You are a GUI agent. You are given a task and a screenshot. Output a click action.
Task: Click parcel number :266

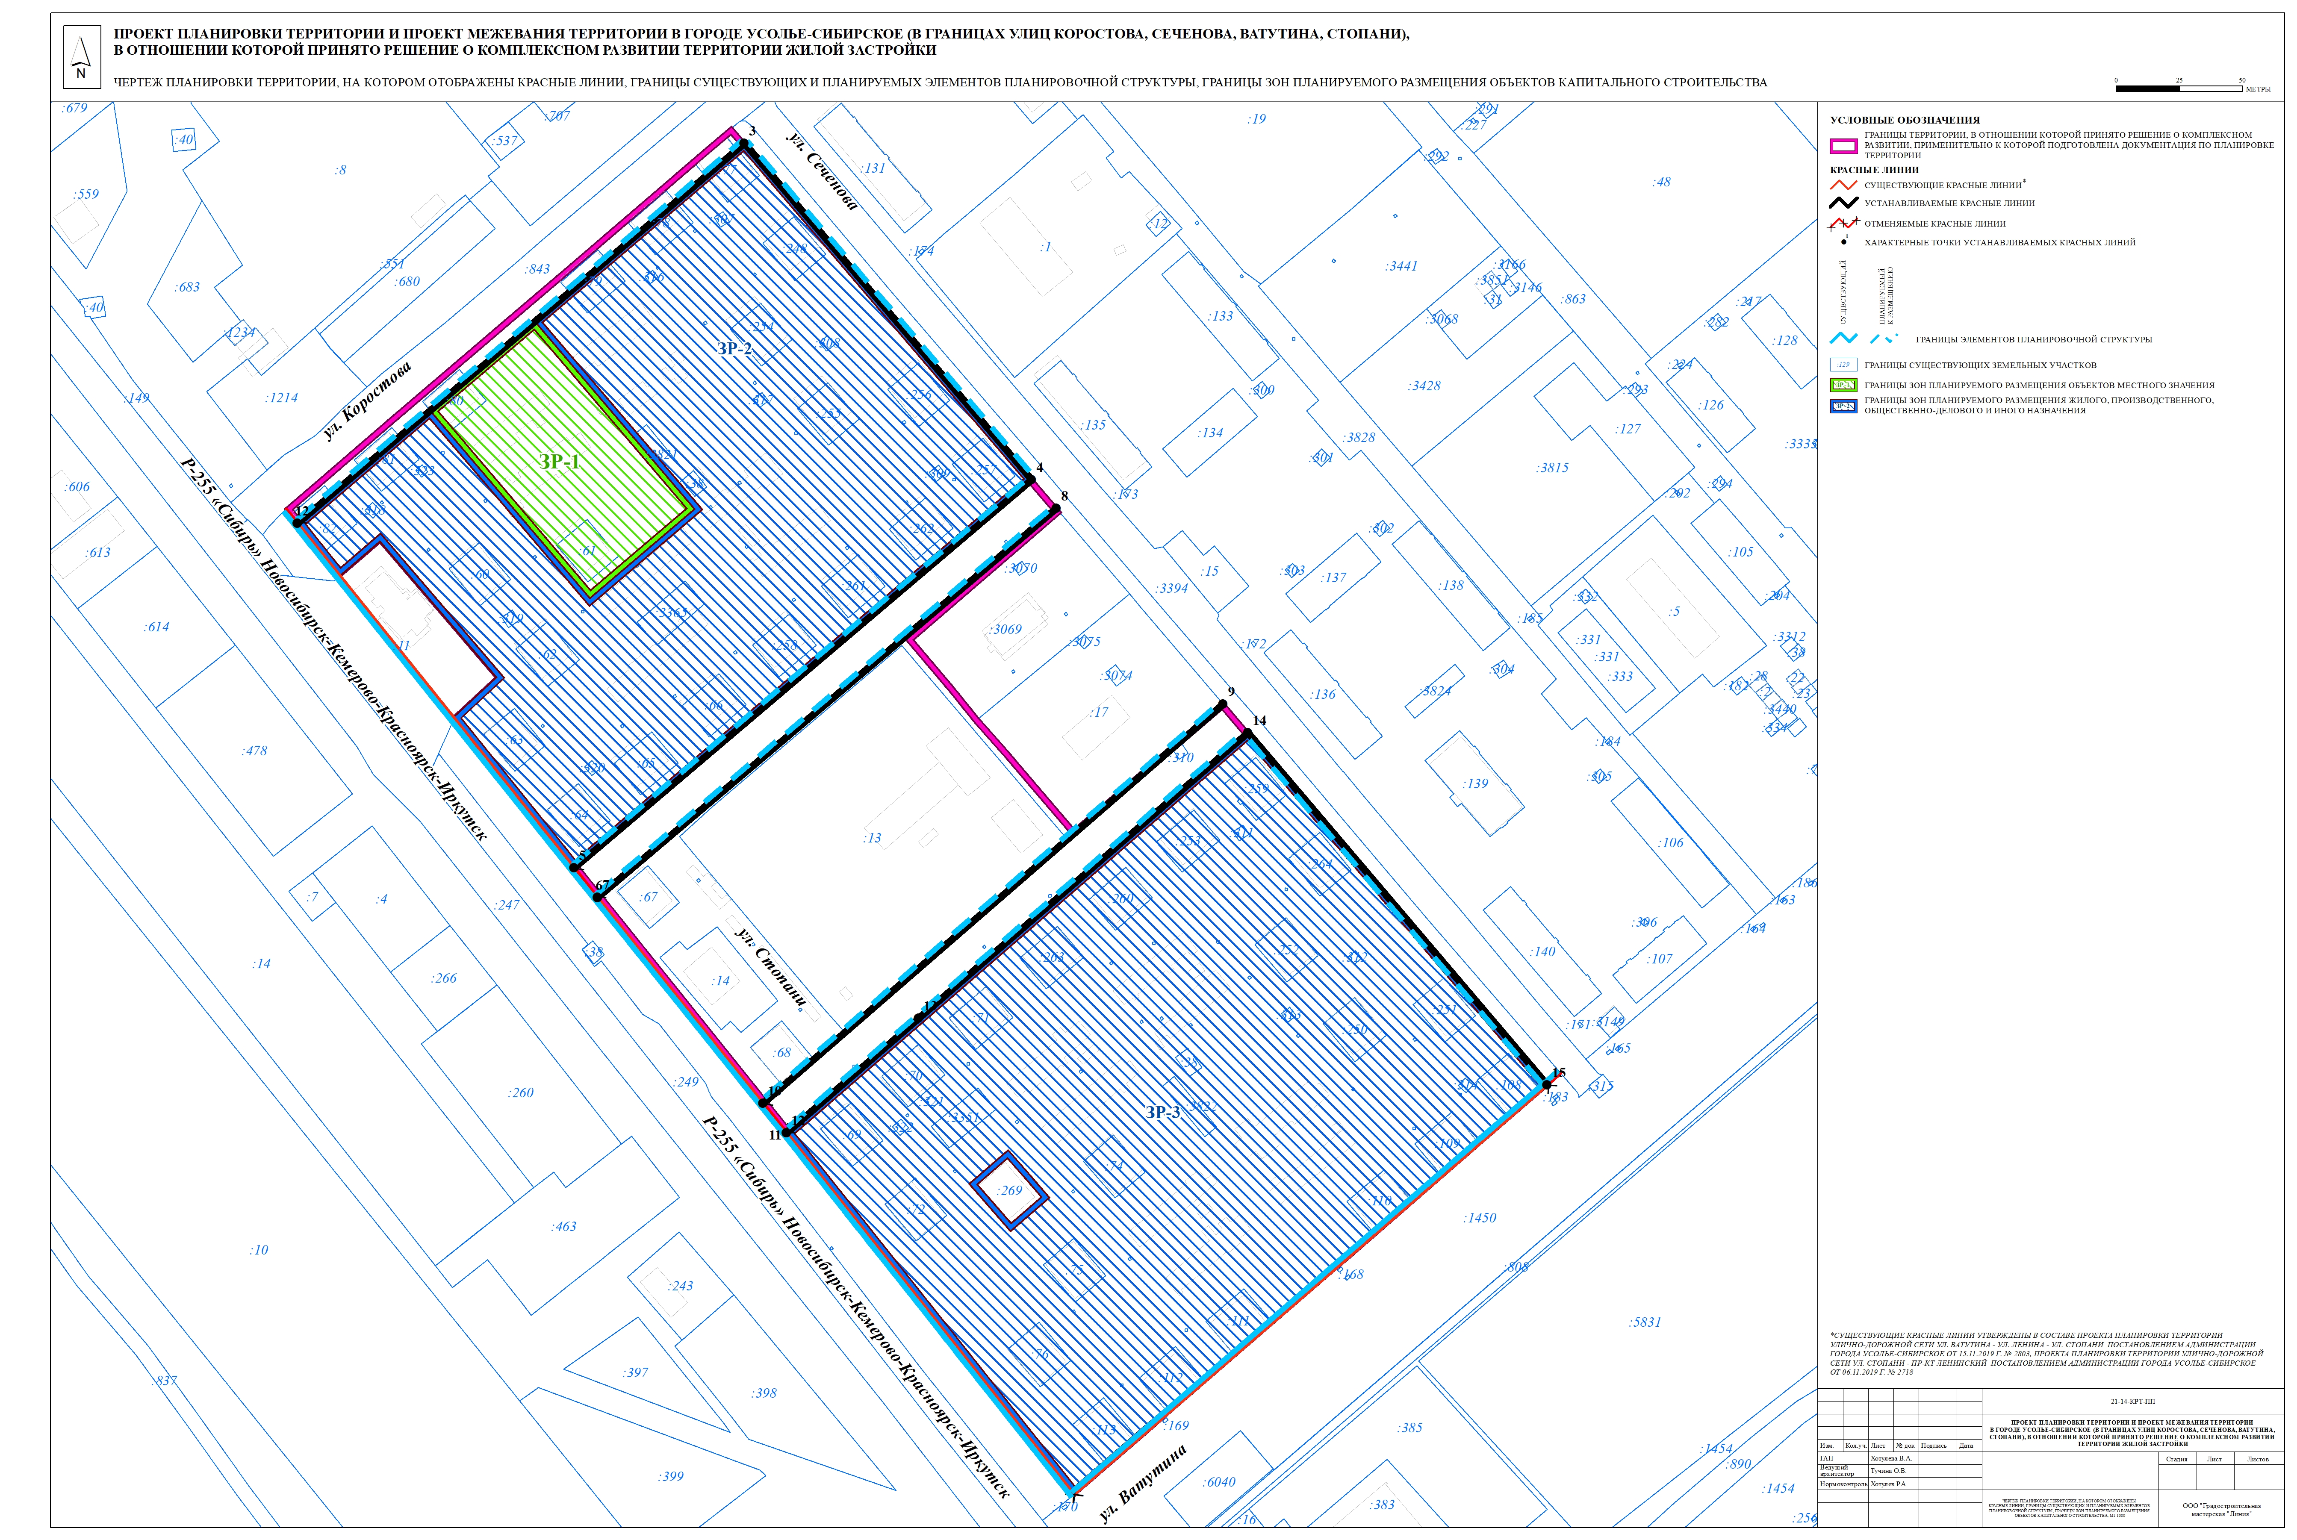click(x=444, y=978)
